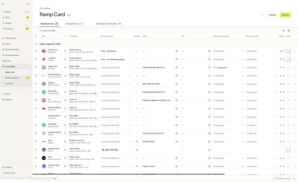This screenshot has height=182, width=298.
Task: Check the Aloft transaction row
Action: point(36,141)
